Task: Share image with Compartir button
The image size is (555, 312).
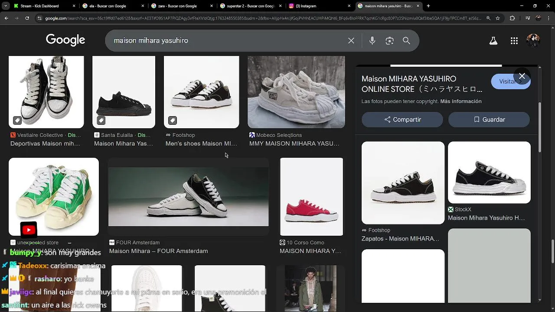Action: point(402,120)
